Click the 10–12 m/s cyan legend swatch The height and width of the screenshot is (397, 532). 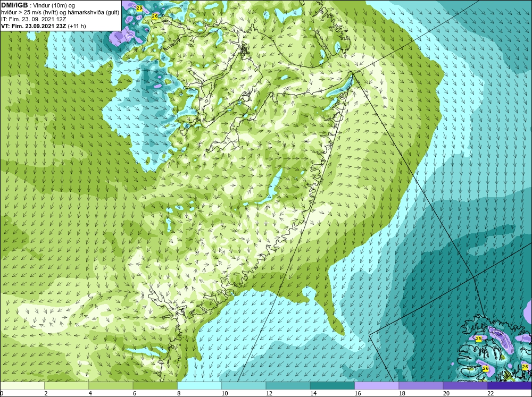tap(244, 386)
